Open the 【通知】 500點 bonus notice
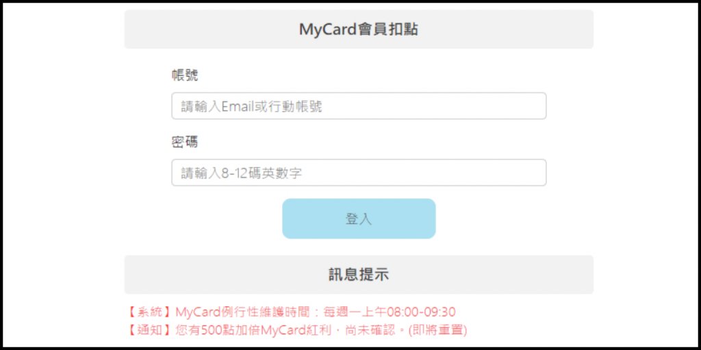The width and height of the screenshot is (701, 350). tap(296, 330)
